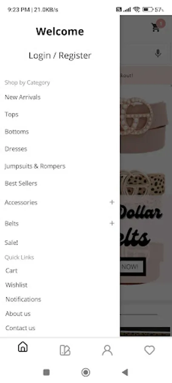The image size is (172, 383).
Task: Open Notifications quick link
Action: pos(23,299)
